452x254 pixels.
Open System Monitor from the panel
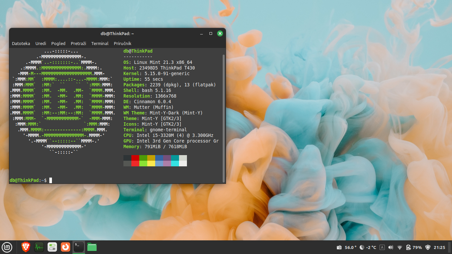pos(39,247)
